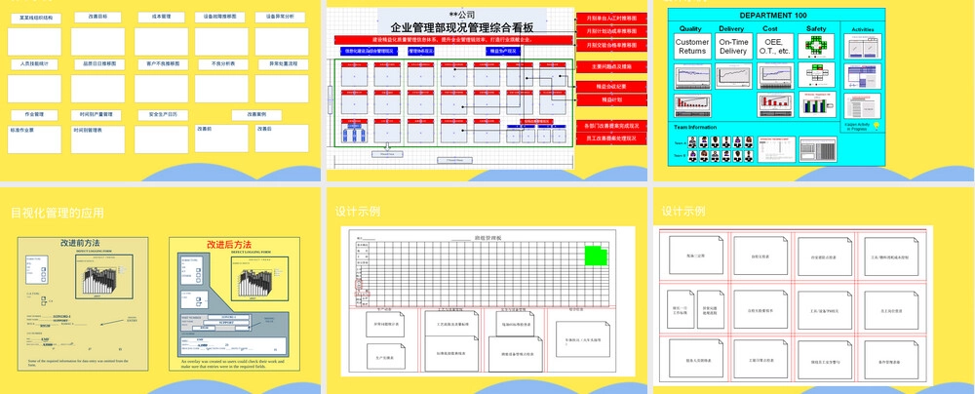The image size is (975, 394).
Task: Click the green Safety cross icon
Action: point(816,47)
